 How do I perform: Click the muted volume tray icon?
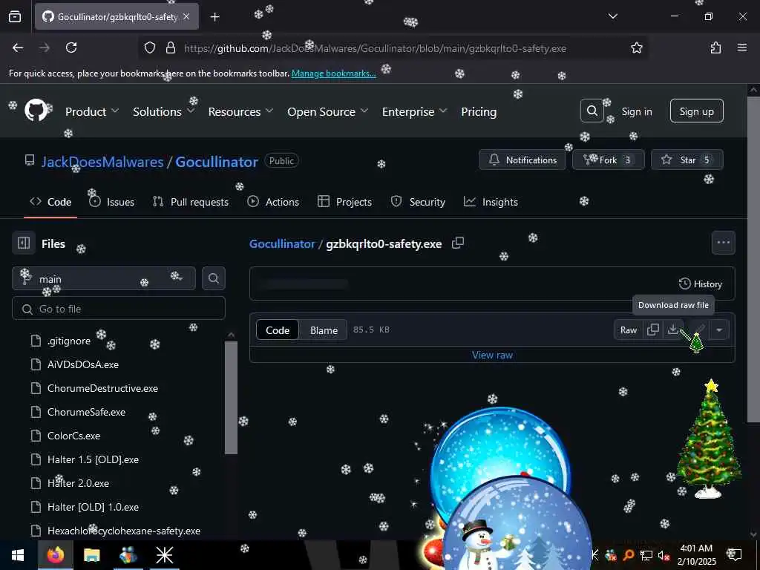point(664,555)
